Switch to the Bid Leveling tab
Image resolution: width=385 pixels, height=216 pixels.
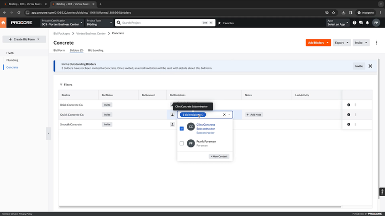(x=96, y=51)
